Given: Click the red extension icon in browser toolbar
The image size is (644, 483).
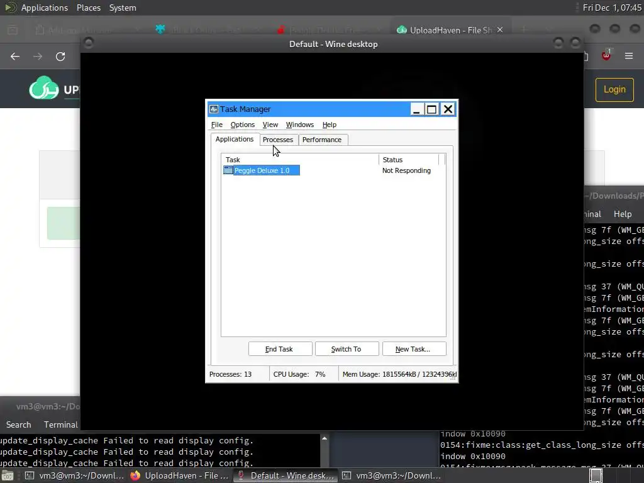Looking at the screenshot, I should click(x=606, y=55).
